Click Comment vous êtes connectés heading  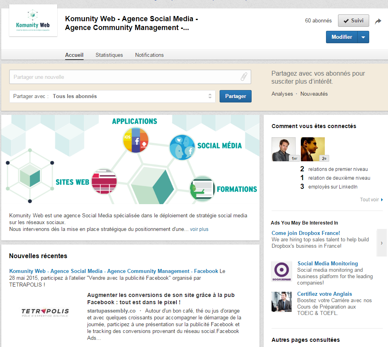pos(314,126)
